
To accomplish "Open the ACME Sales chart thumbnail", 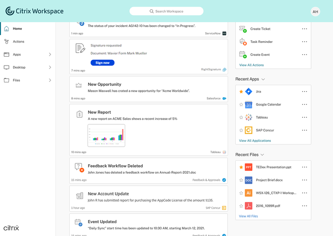I will click(x=106, y=135).
